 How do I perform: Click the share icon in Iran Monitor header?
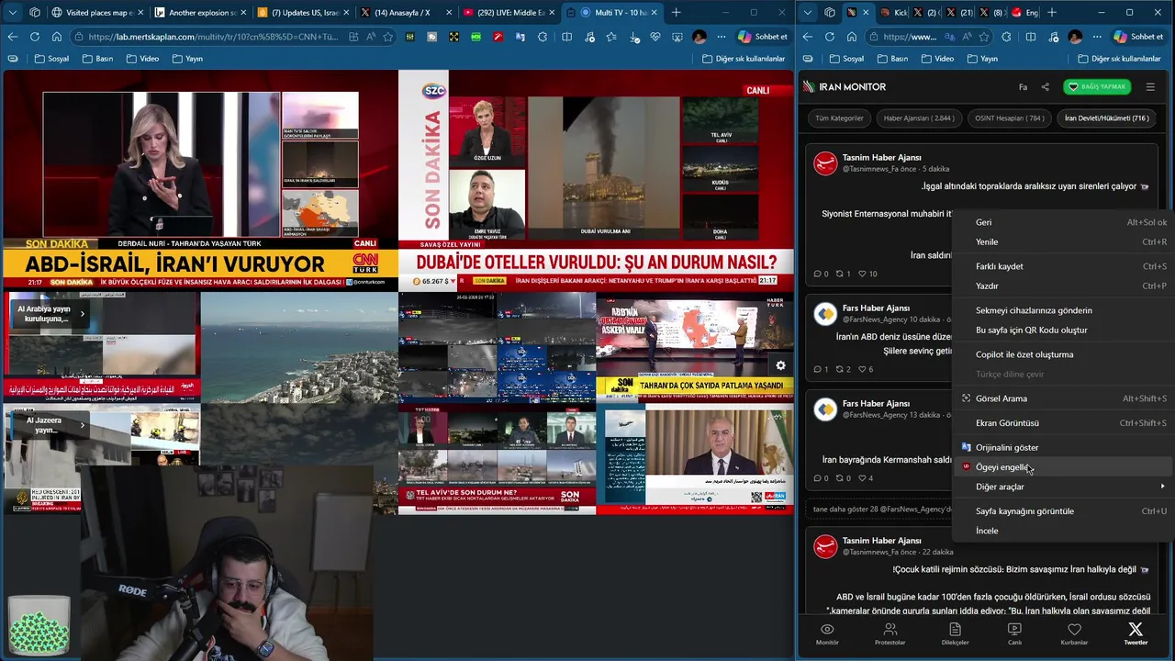1045,87
